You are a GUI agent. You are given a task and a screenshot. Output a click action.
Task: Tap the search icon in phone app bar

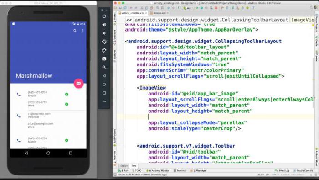click(x=75, y=31)
